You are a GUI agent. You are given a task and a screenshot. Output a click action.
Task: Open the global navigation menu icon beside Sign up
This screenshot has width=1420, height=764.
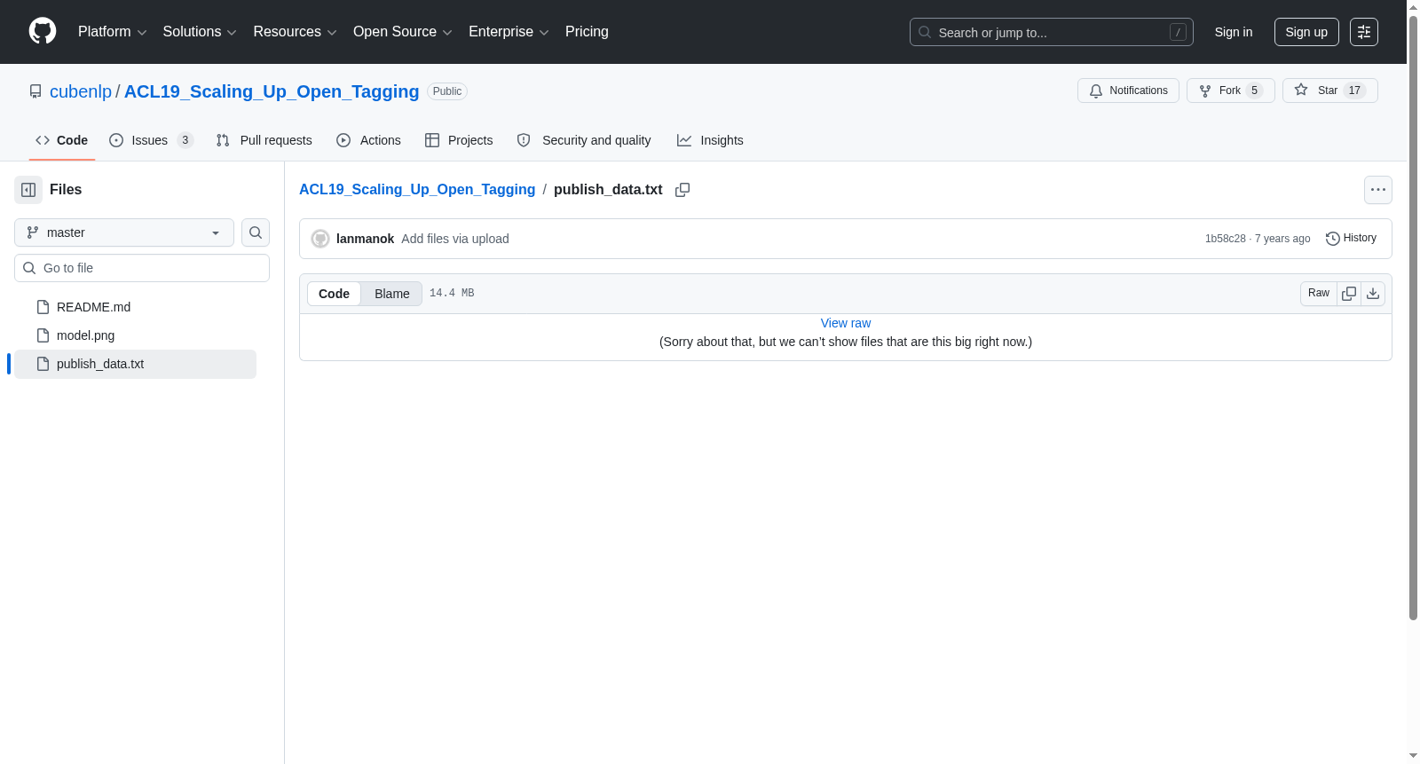tap(1364, 32)
